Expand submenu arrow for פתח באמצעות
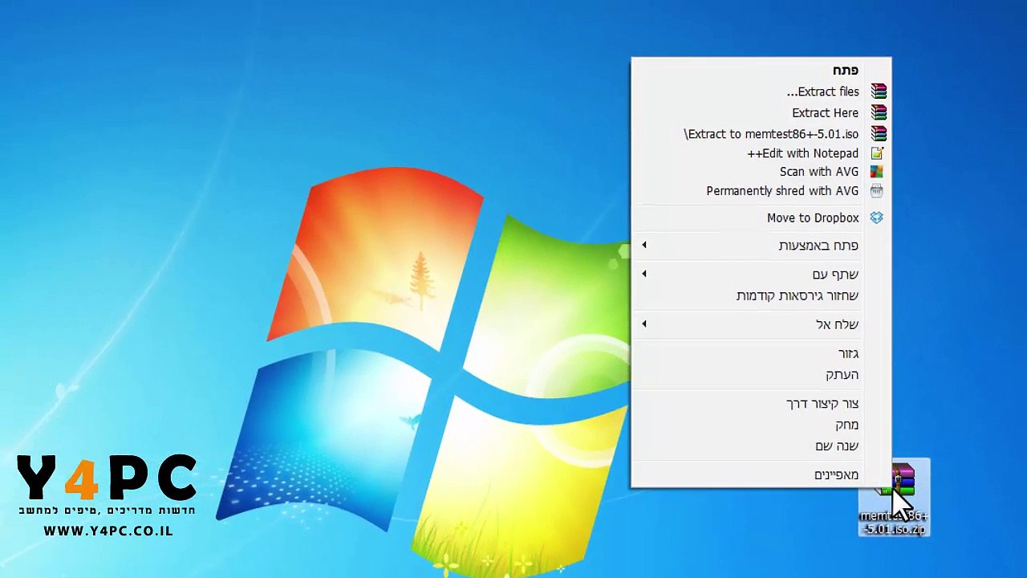The width and height of the screenshot is (1027, 578). point(643,245)
